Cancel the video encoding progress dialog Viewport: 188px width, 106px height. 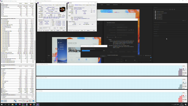103,56
